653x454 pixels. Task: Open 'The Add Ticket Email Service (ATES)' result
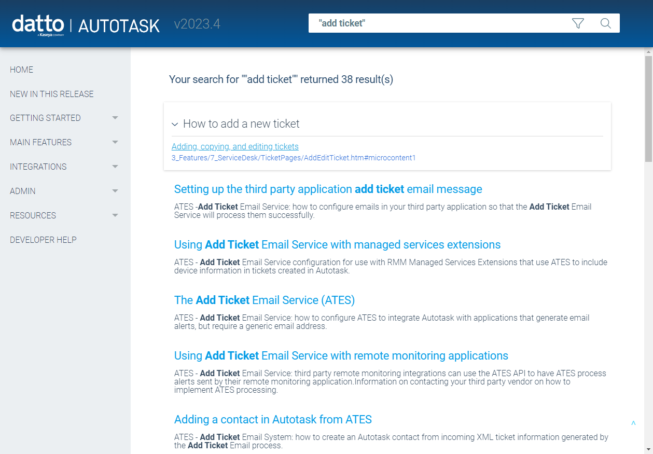click(265, 300)
